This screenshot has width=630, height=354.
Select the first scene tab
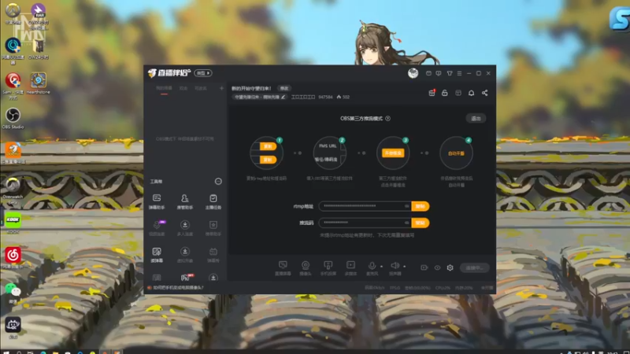point(164,88)
